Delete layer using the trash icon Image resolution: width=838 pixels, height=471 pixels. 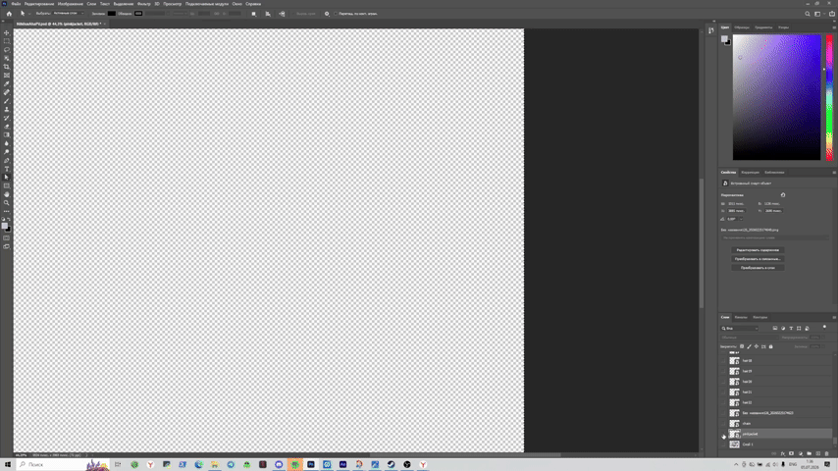tap(827, 454)
